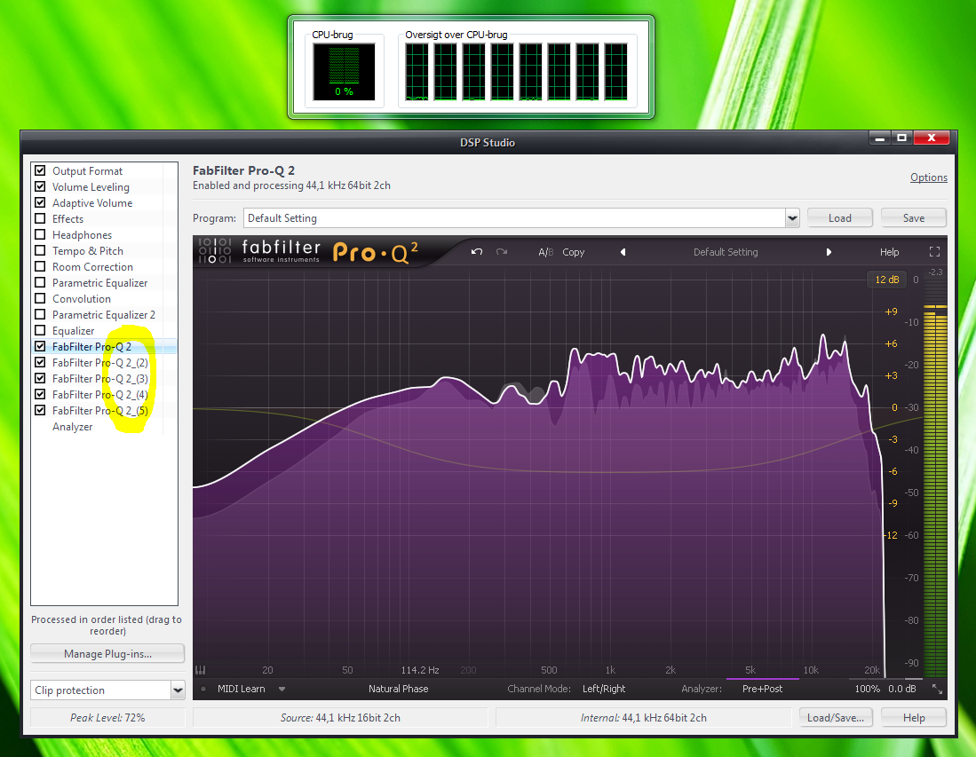This screenshot has height=757, width=976.
Task: Open the MIDI Learn menu arrow
Action: coord(282,689)
